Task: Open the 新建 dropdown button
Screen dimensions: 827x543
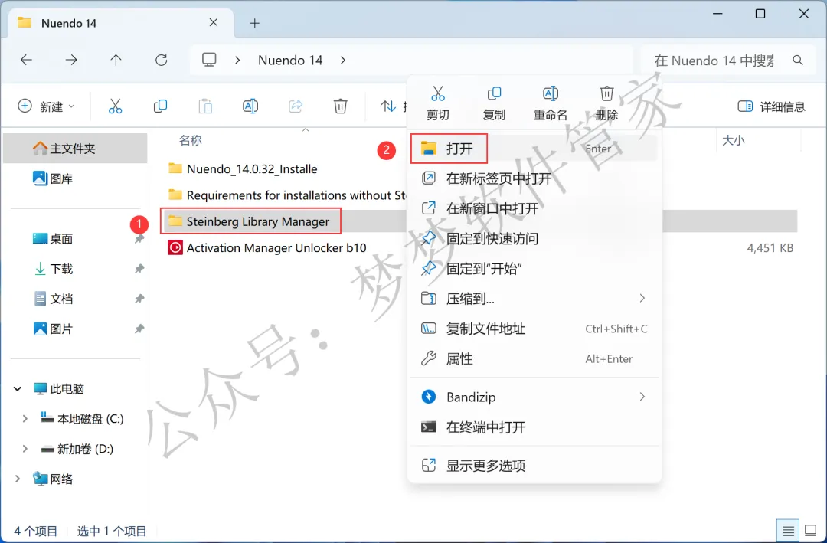Action: click(x=46, y=106)
